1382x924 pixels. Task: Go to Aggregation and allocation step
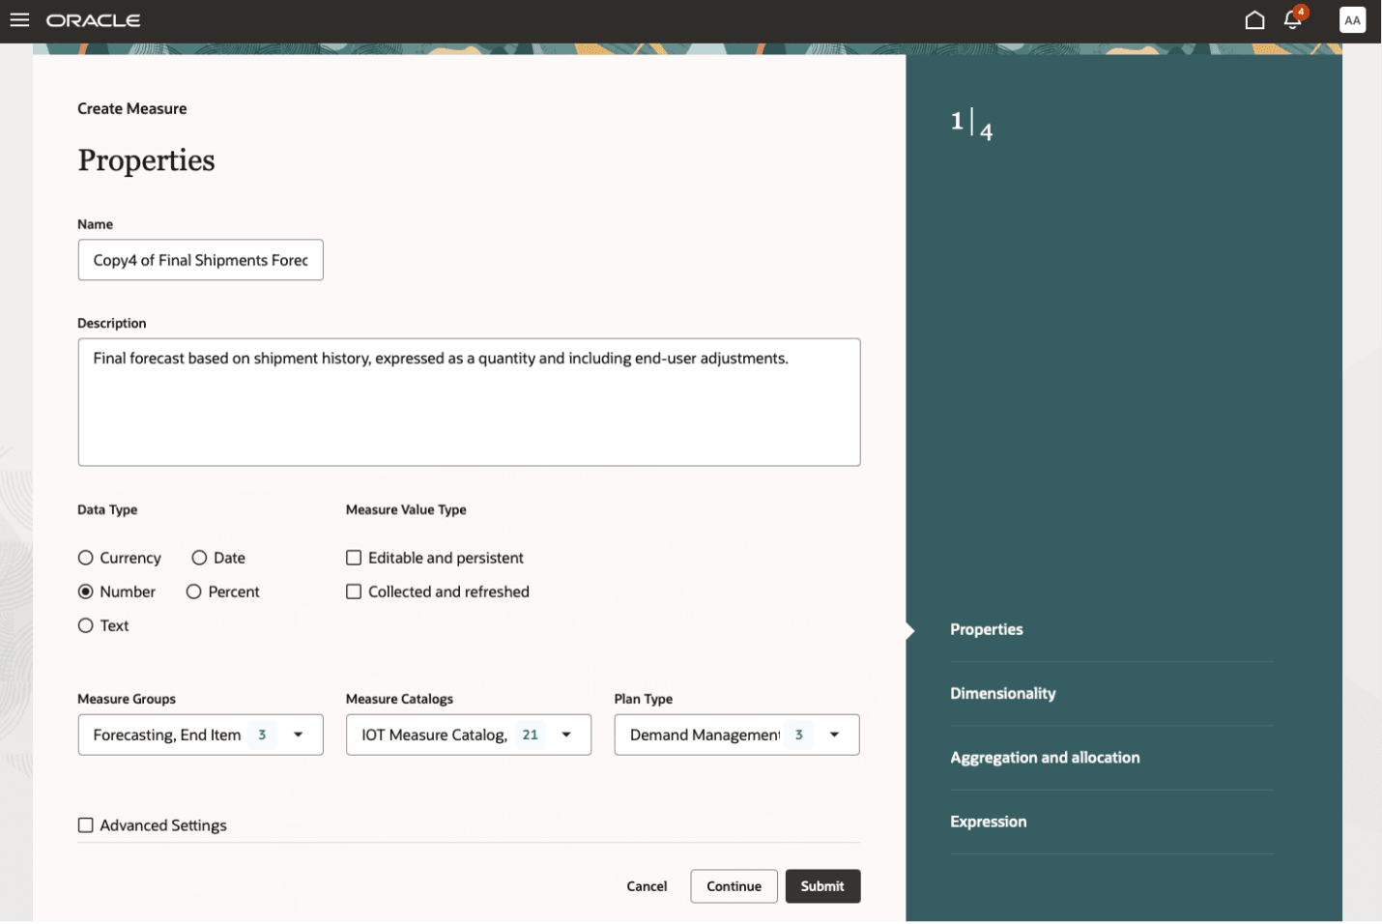pyautogui.click(x=1045, y=758)
